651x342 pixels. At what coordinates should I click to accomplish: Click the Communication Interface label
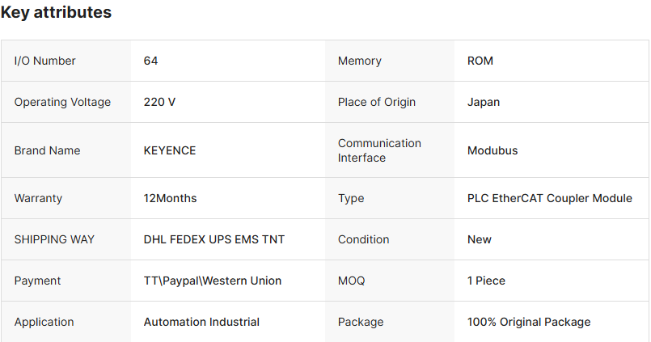click(379, 150)
